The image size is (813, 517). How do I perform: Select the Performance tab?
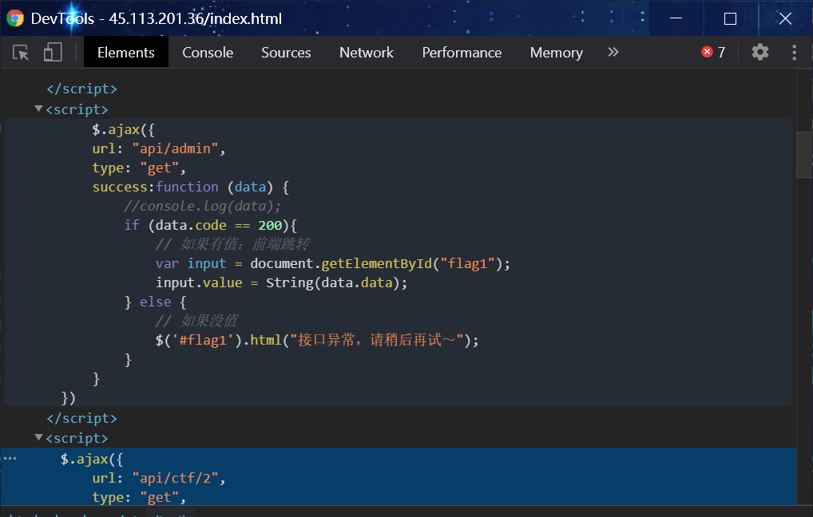(x=462, y=53)
